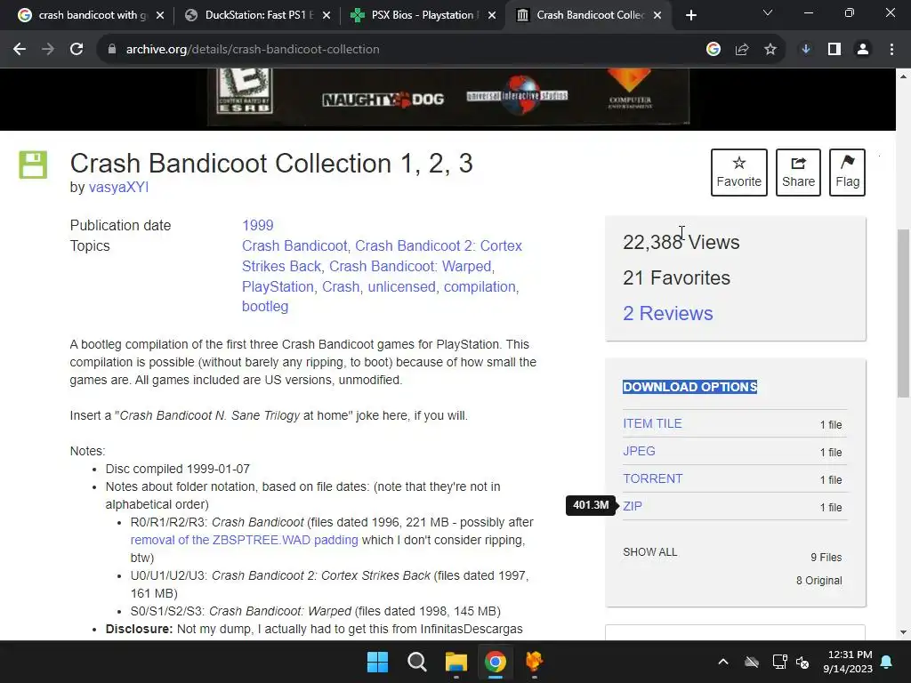The width and height of the screenshot is (911, 683).
Task: Go back to the previous page
Action: (20, 50)
